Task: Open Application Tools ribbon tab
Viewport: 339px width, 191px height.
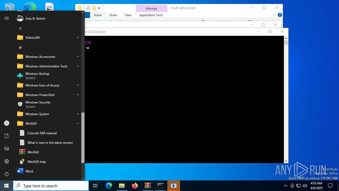Action: coord(151,15)
